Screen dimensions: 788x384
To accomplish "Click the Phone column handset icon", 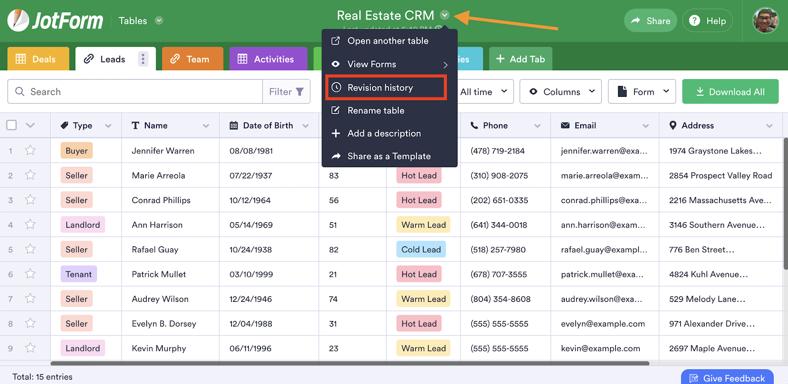I will 474,125.
